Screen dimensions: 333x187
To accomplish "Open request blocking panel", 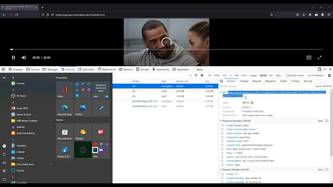I will click(x=202, y=75).
